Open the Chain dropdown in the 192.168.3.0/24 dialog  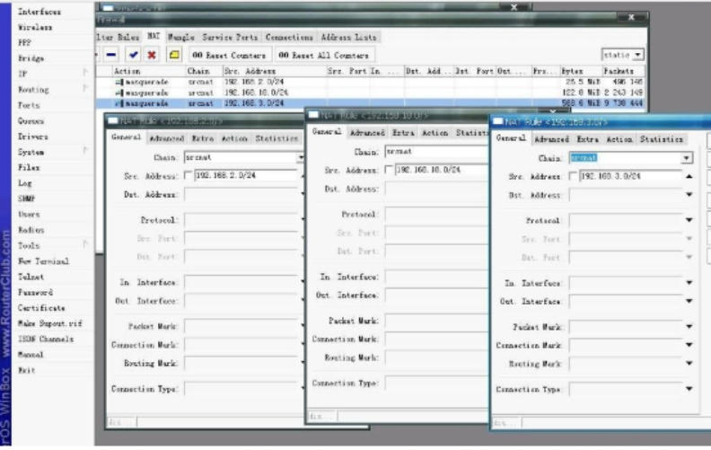[687, 158]
